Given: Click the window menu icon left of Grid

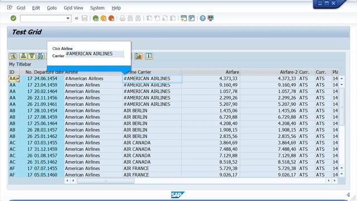Looking at the screenshot, I should (9, 7).
